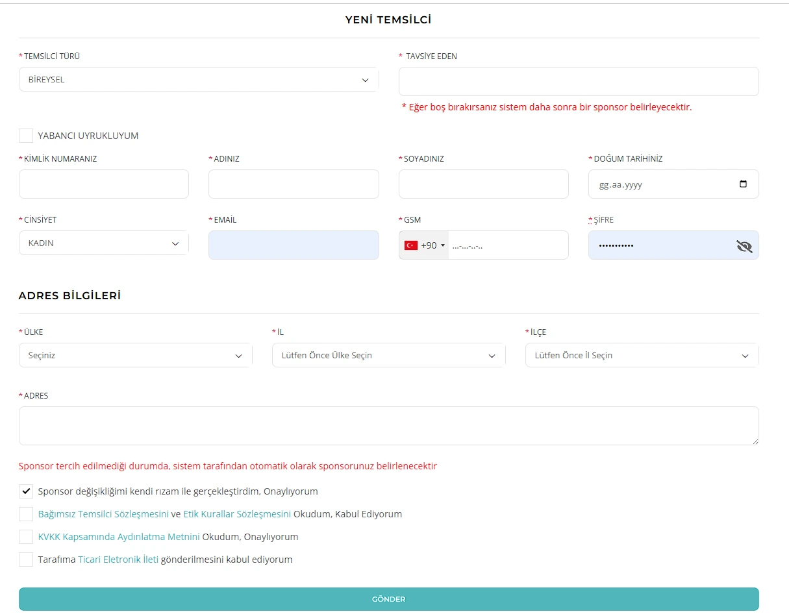The height and width of the screenshot is (616, 789).
Task: Open the Ülke selection dropdown
Action: tap(135, 356)
